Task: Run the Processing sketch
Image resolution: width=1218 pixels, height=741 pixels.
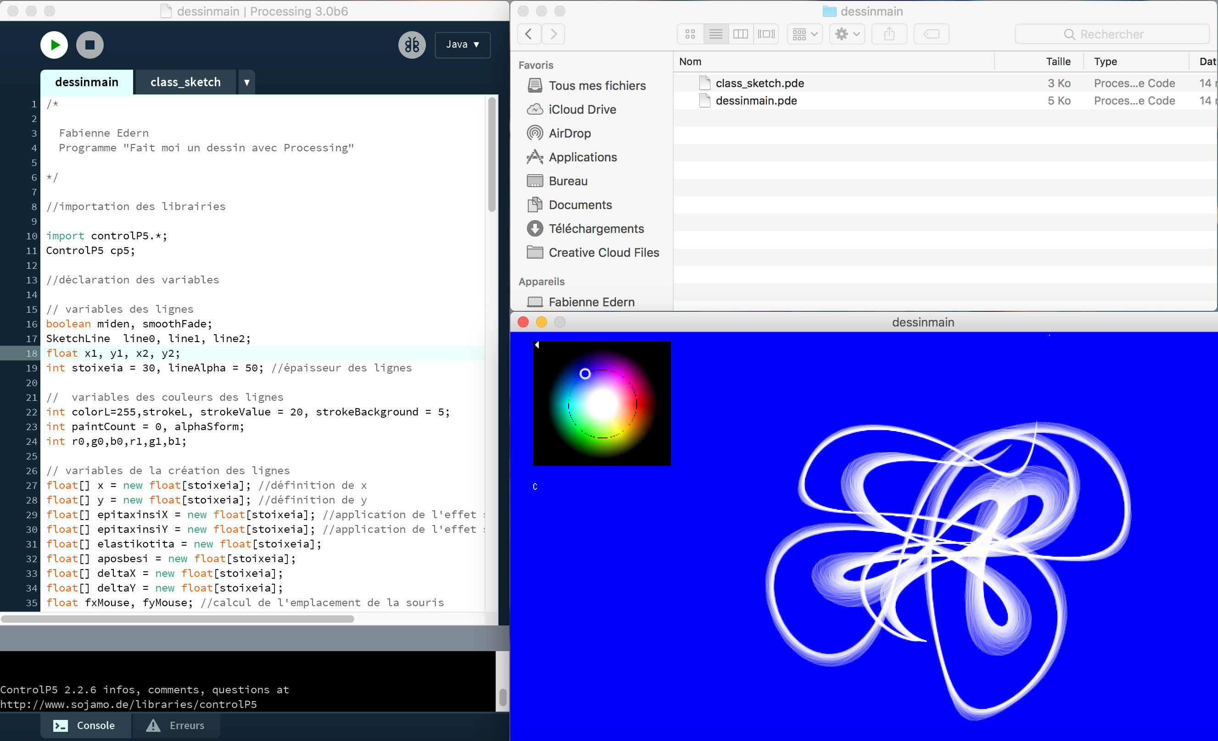Action: (54, 45)
